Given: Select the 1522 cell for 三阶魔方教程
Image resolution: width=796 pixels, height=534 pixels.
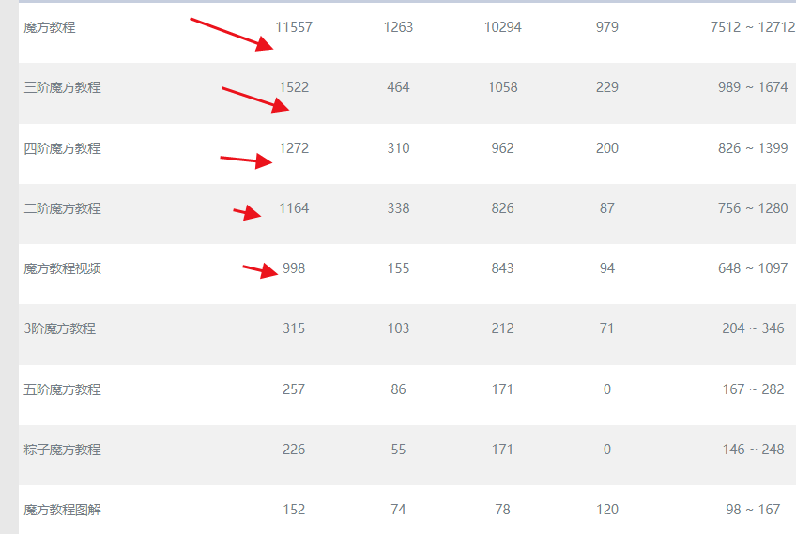Looking at the screenshot, I should tap(294, 87).
